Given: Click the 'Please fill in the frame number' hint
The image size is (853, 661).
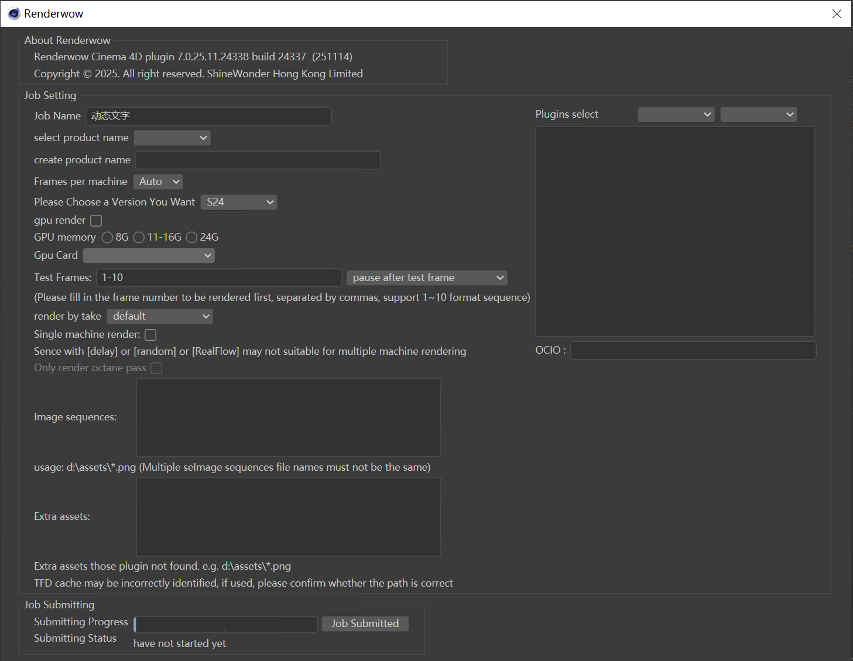Looking at the screenshot, I should pos(282,297).
